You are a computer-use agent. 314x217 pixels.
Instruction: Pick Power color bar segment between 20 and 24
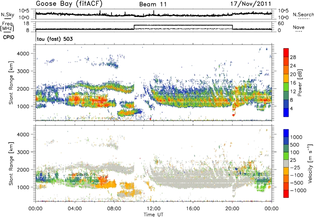click(286, 70)
